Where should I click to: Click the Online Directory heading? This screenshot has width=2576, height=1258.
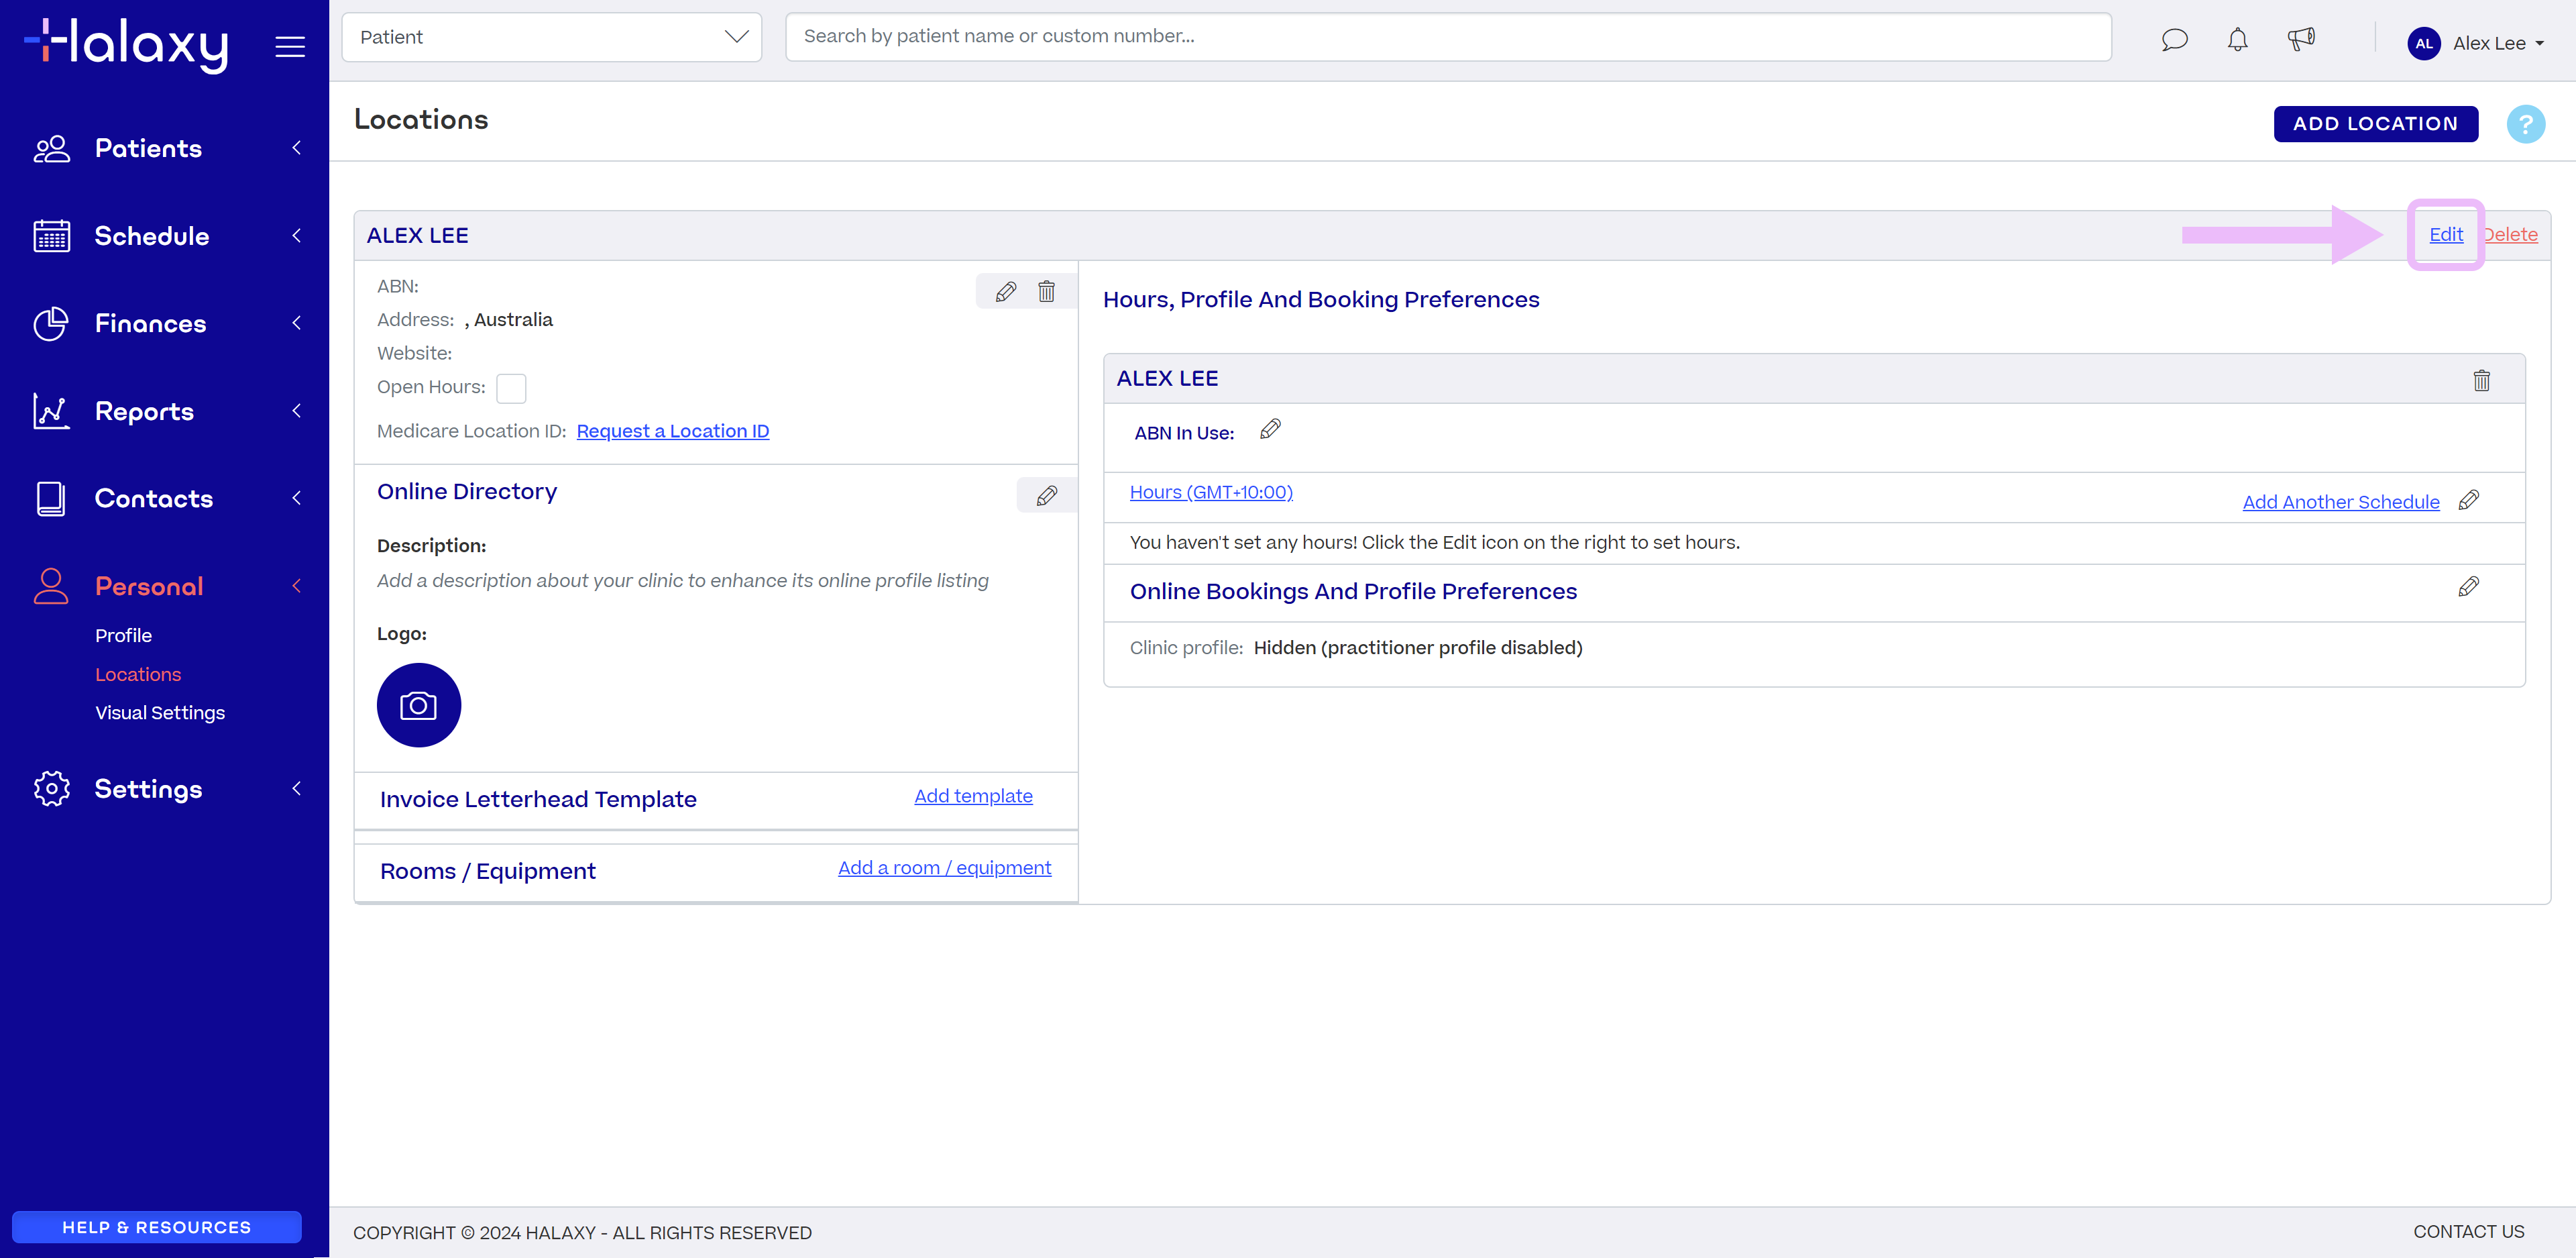(467, 491)
